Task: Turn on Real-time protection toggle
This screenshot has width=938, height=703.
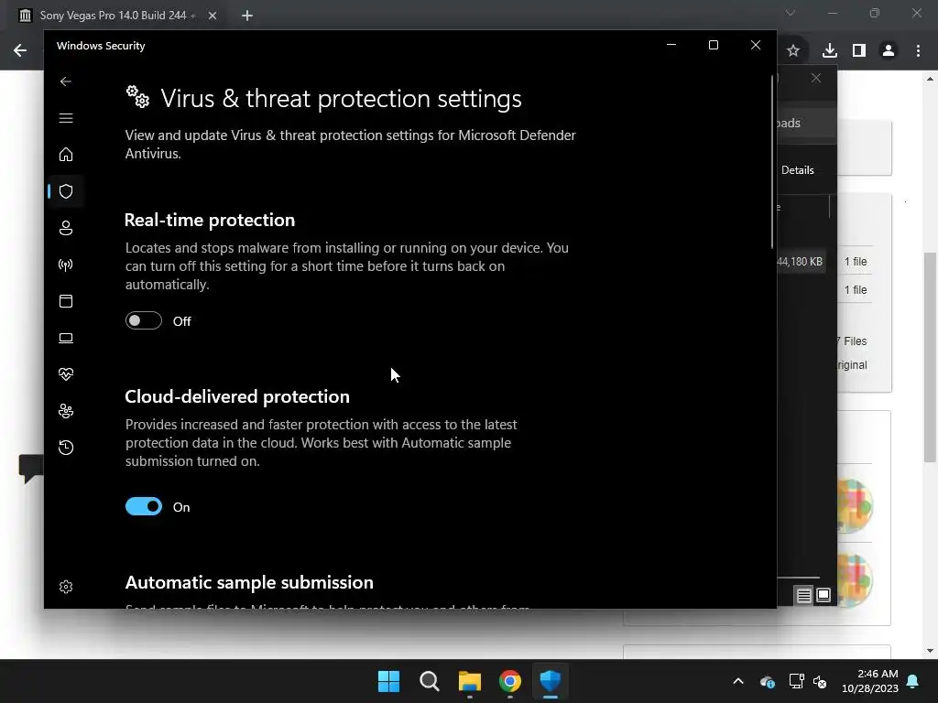Action: (144, 320)
